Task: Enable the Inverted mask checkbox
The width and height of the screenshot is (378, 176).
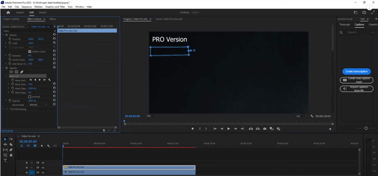Action: click(x=29, y=96)
